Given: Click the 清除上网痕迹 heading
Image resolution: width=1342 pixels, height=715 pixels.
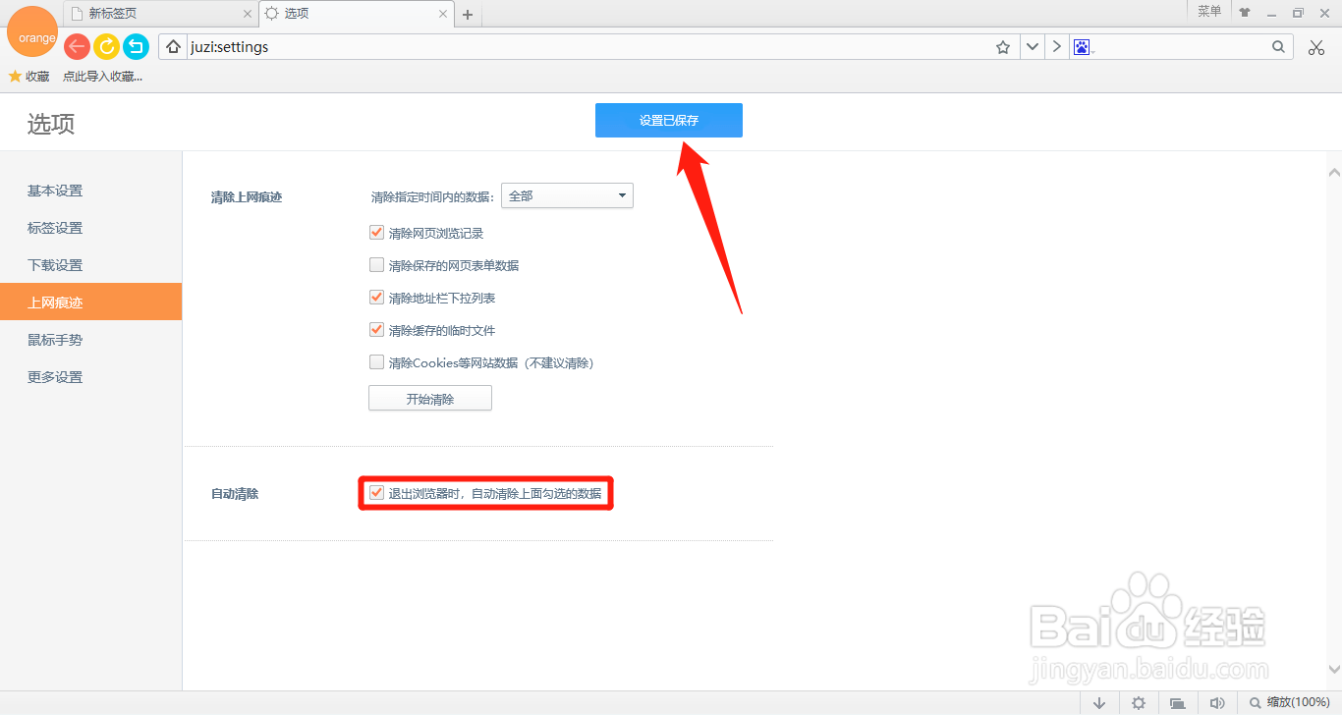Looking at the screenshot, I should [247, 196].
